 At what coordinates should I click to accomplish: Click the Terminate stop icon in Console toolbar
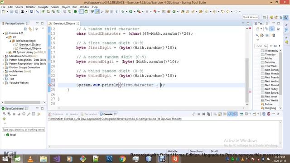pyautogui.click(x=198, y=114)
